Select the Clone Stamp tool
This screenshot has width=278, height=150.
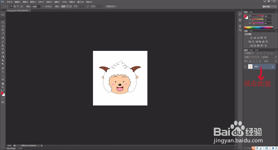(x=3, y=45)
